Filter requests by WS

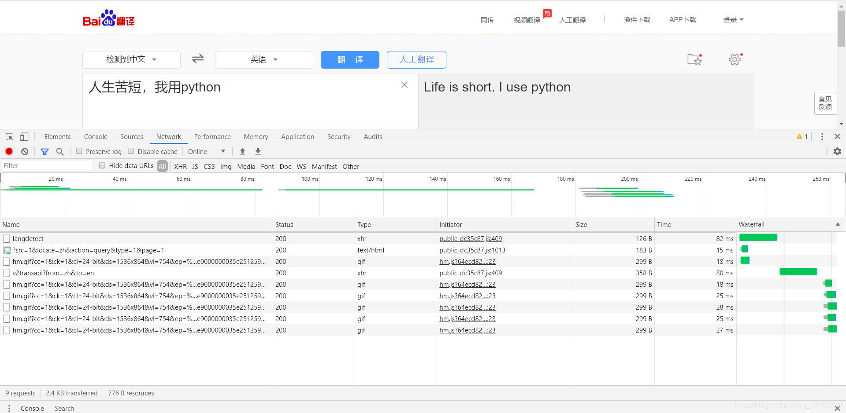[301, 166]
